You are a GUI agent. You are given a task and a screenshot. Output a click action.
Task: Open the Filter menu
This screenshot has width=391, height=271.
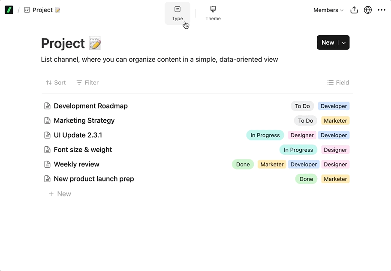87,82
